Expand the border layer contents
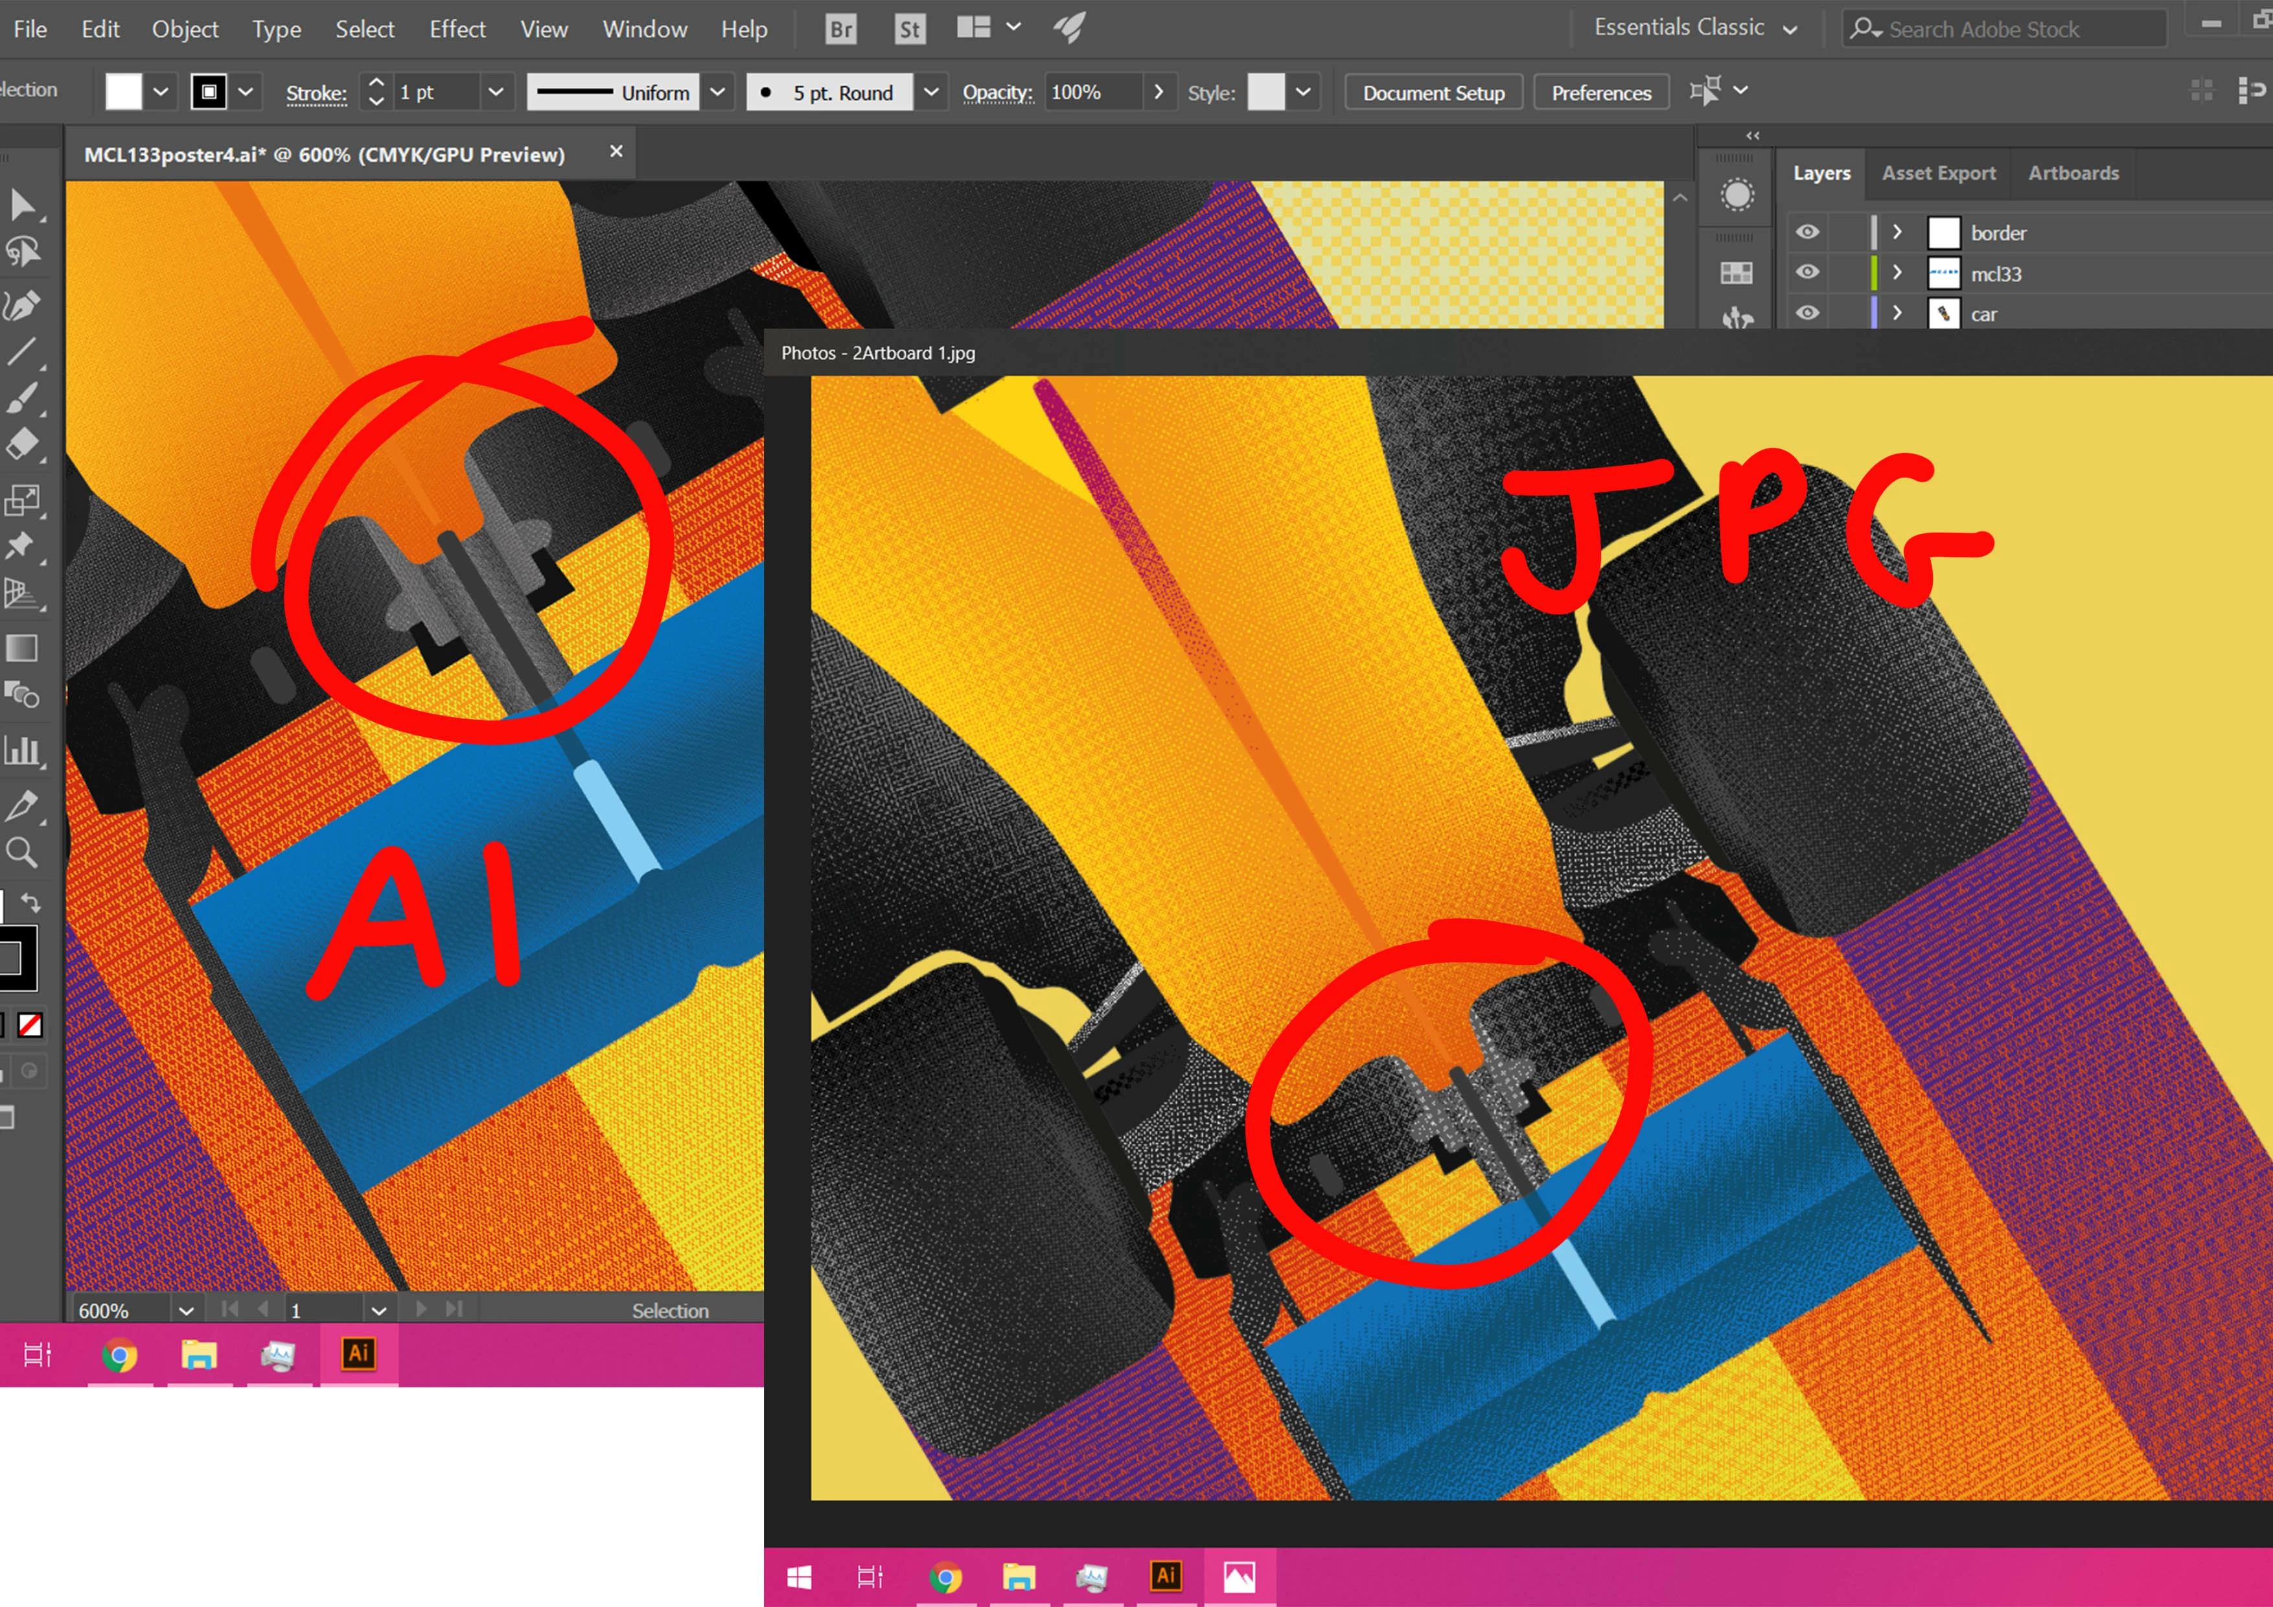2273x1607 pixels. pyautogui.click(x=1897, y=232)
